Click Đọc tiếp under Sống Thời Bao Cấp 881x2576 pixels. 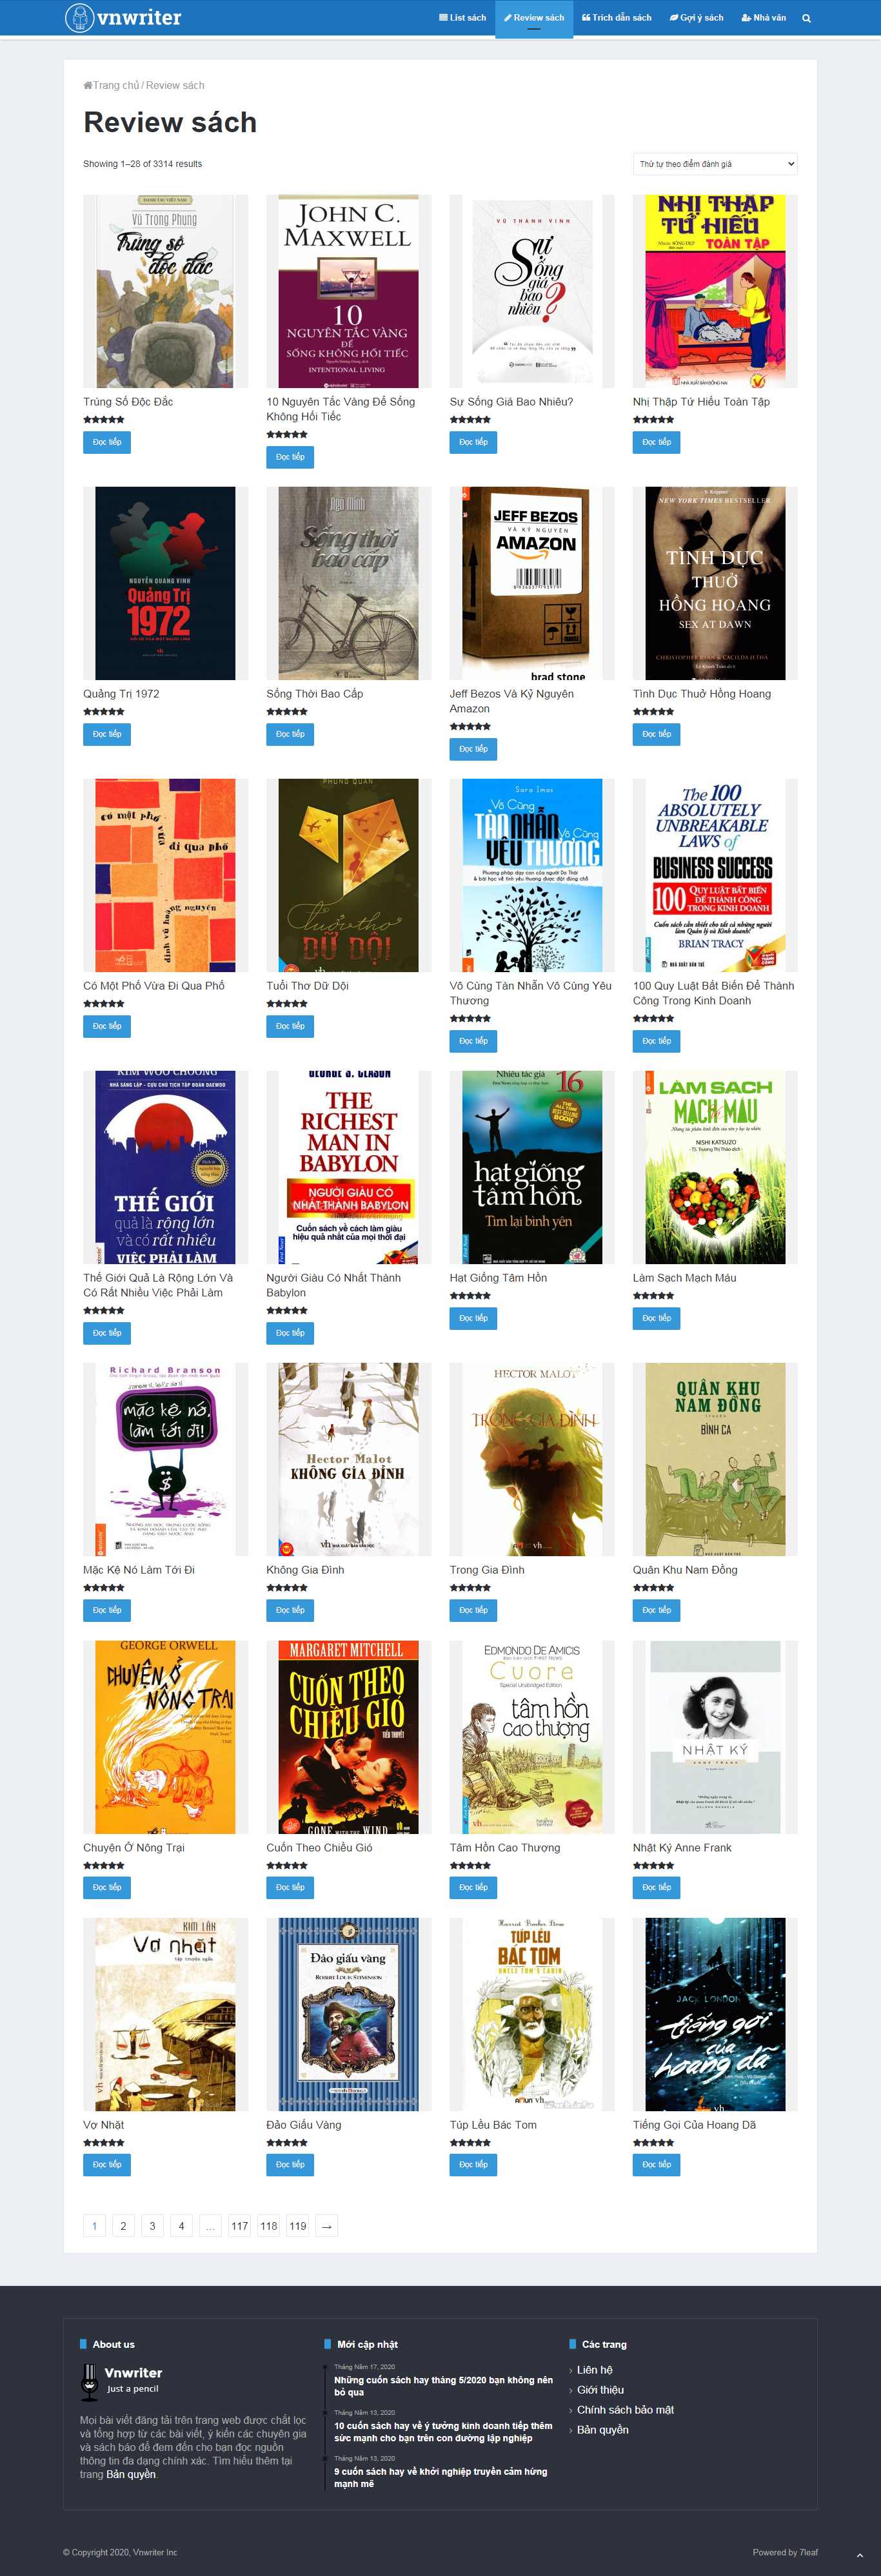[x=290, y=734]
